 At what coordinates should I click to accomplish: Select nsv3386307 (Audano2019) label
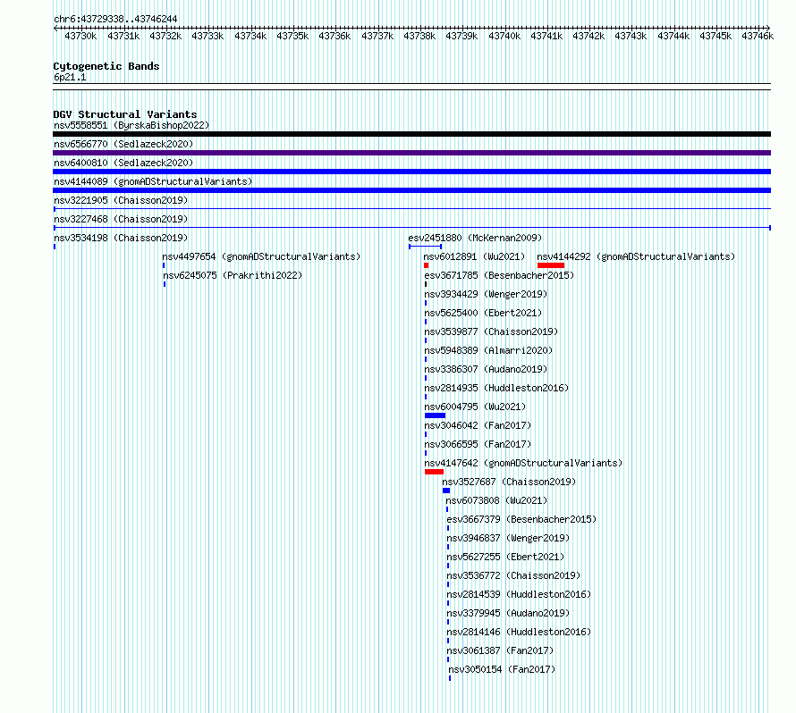(486, 369)
